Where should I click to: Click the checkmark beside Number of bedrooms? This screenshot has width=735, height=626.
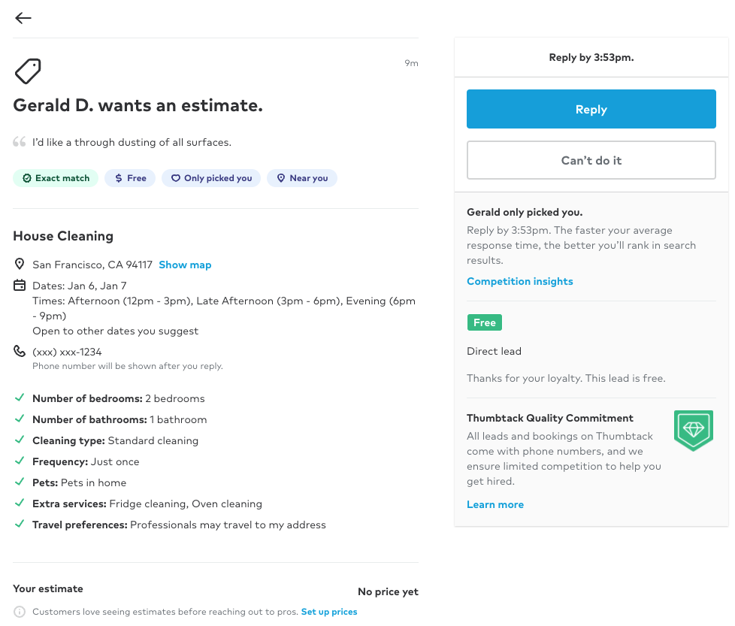pyautogui.click(x=20, y=398)
